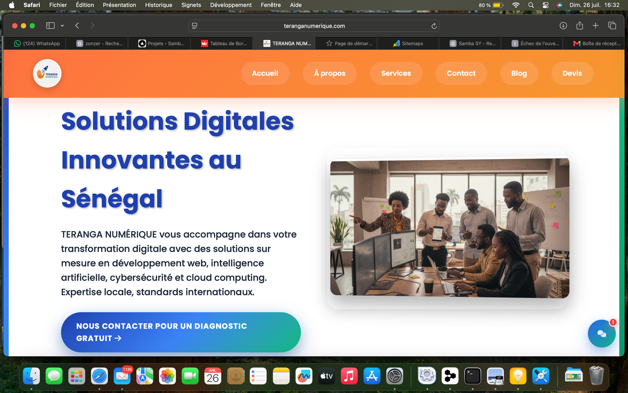Go to Accueil in the site navigation
This screenshot has height=393, width=628.
[265, 73]
